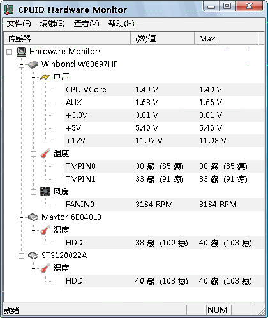268x318 pixels.
Task: Click the thermometer icon under ST3120022A
Action: click(45, 268)
